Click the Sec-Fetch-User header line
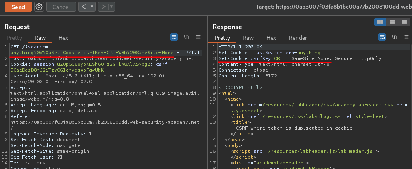This screenshot has height=169, width=412. tap(37, 157)
